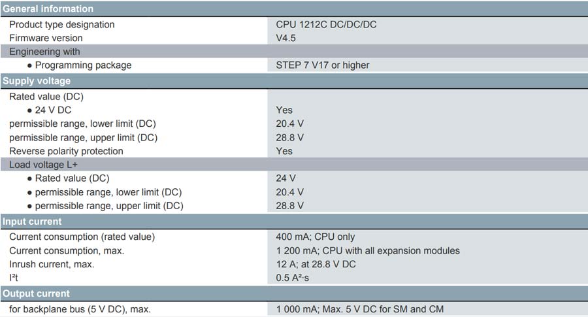Select the 24 V DC bullet item
The width and height of the screenshot is (588, 317).
click(49, 110)
